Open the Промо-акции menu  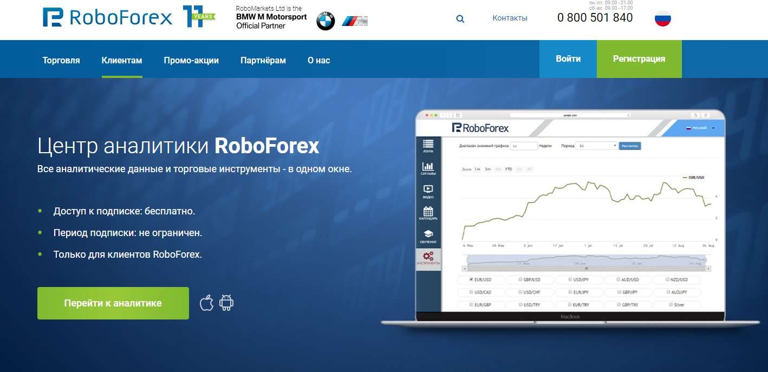click(x=191, y=60)
